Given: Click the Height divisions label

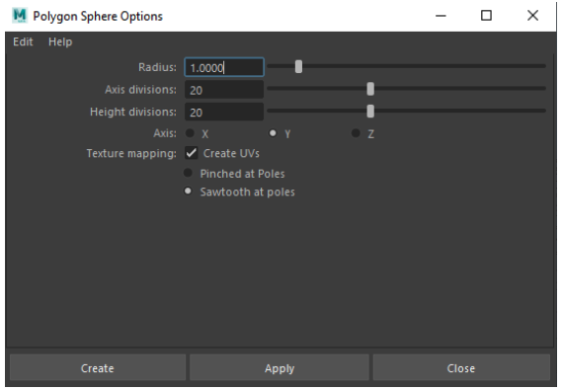Looking at the screenshot, I should [x=133, y=113].
